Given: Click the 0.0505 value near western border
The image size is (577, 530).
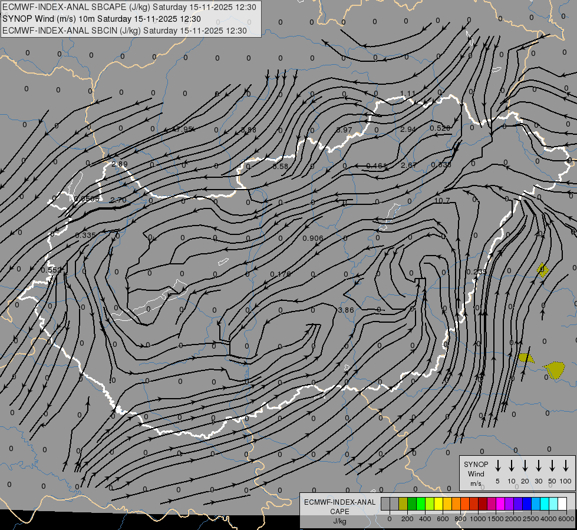Looking at the screenshot, I should [87, 199].
